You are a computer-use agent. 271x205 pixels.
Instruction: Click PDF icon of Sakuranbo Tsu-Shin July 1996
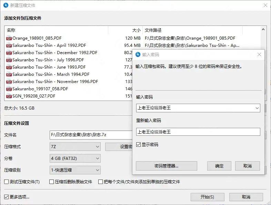click(x=9, y=60)
